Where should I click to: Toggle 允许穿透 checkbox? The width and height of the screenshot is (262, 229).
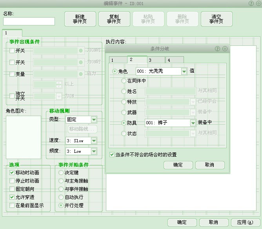(x=12, y=197)
